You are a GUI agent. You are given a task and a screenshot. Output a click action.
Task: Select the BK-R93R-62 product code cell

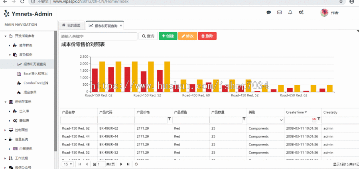(116, 128)
